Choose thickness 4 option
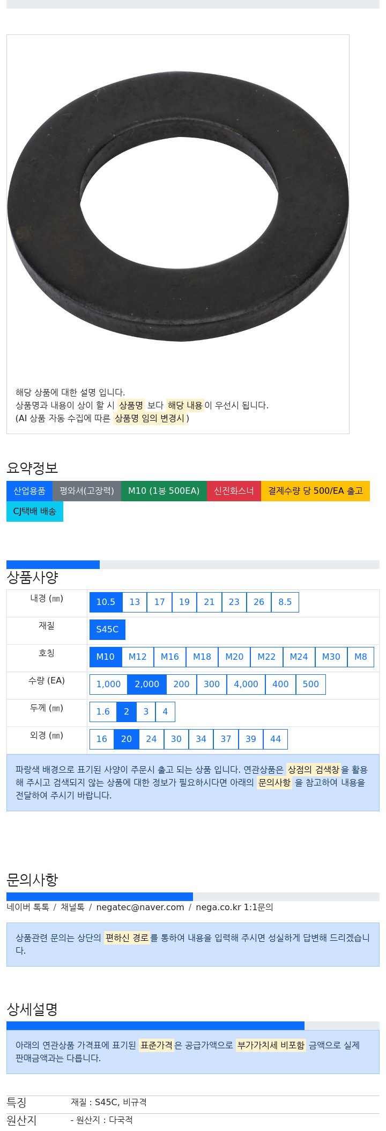 pos(165,712)
